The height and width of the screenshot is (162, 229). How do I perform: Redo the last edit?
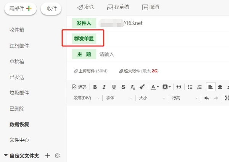(x=216, y=98)
